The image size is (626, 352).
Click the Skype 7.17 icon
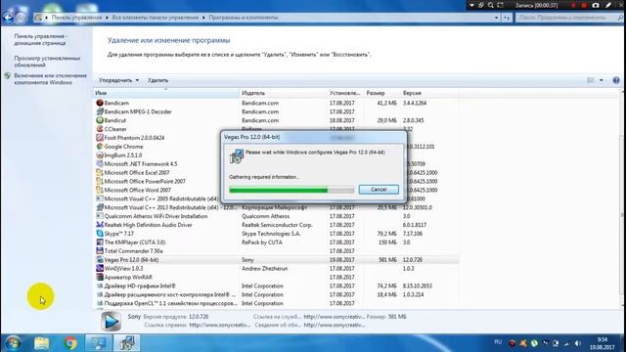click(100, 234)
